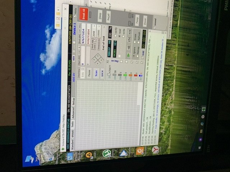Open the purple taskbar icon

pos(201,139)
